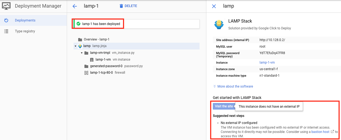341x140 pixels.
Task: Select Overview - lamp-1 in tree
Action: [x=96, y=39]
